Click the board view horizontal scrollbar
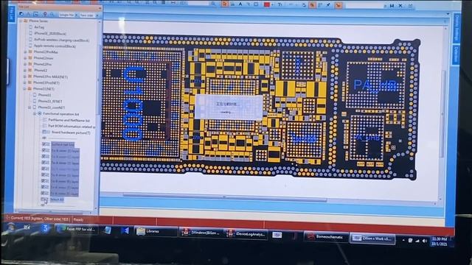The height and width of the screenshot is (265, 472). click(x=224, y=197)
